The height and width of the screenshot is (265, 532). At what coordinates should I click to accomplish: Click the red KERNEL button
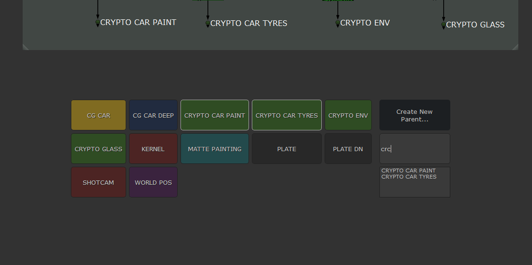tap(153, 149)
